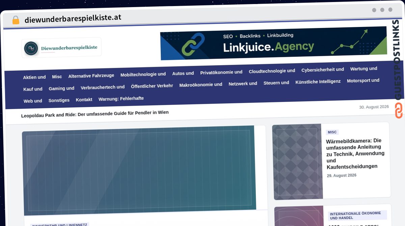Open Mobiltechnologie und menu item

143,74
